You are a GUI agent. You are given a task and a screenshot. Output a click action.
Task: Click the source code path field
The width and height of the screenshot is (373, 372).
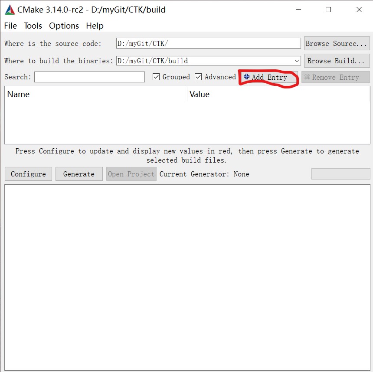(208, 43)
